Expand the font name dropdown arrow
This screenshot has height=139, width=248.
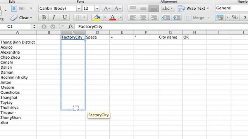click(79, 8)
